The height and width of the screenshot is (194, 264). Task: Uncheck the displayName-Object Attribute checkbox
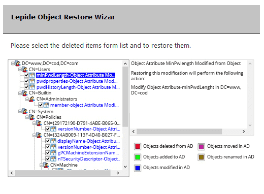48,141
